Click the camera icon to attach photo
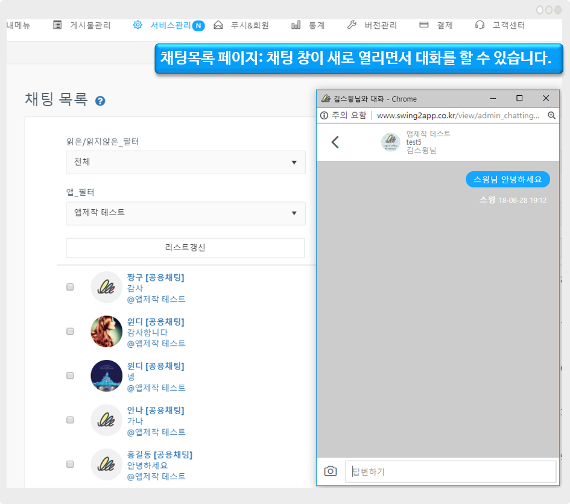The width and height of the screenshot is (570, 504). [330, 471]
